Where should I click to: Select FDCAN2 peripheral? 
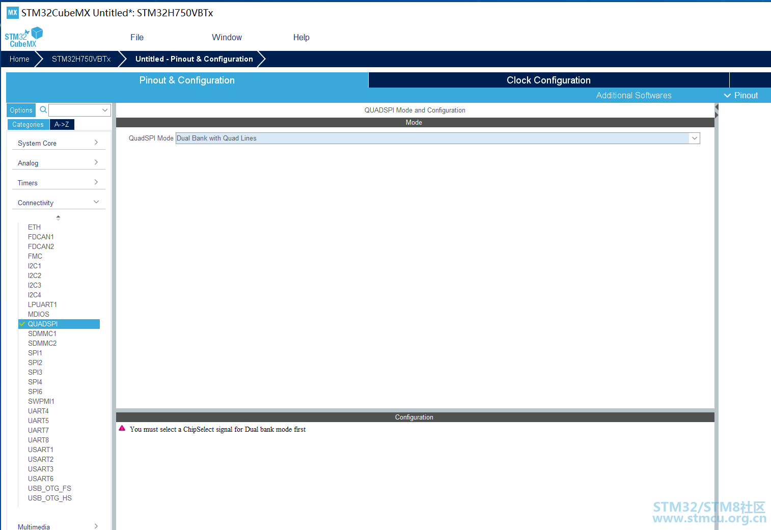(41, 246)
